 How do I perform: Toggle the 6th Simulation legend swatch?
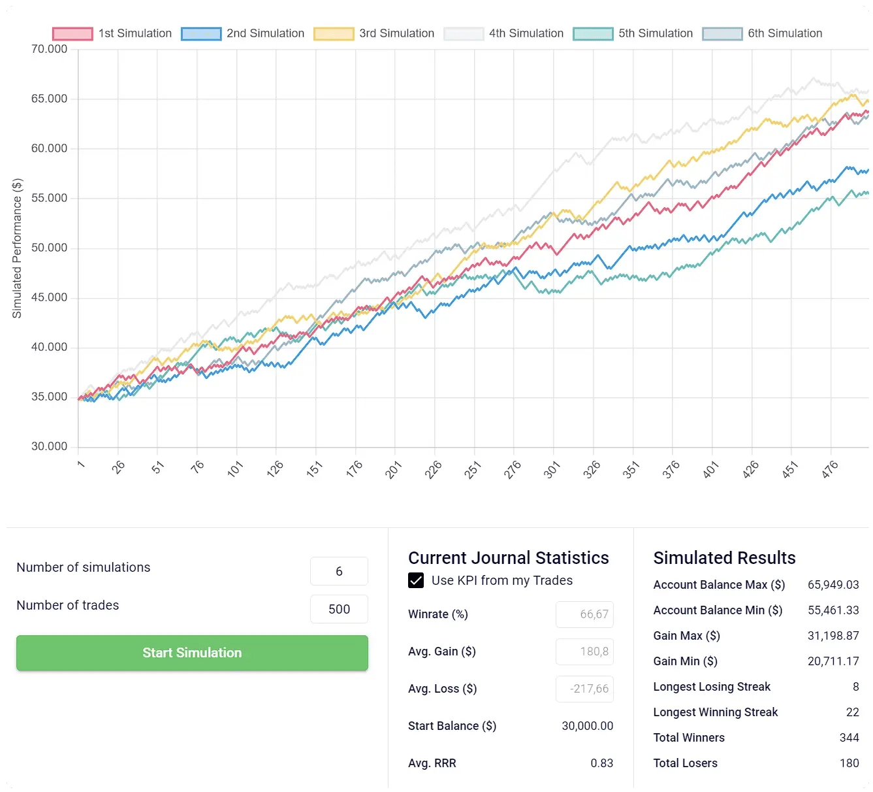[722, 34]
